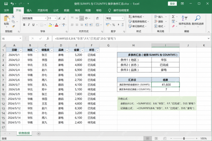212x141 pixels.
Task: Toggle the Page Break Preview icon
Action: (x=165, y=138)
